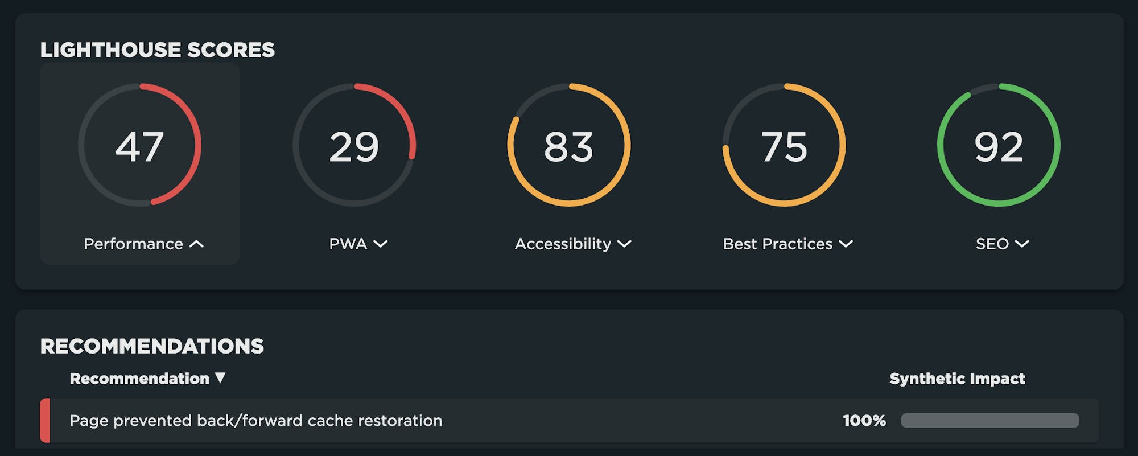Sort by the Recommendation column arrow
The width and height of the screenshot is (1138, 456).
[220, 378]
